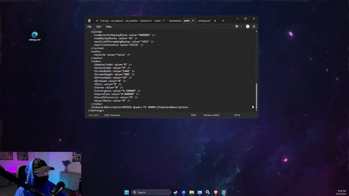Open the Steam taskbar icon

(176, 192)
